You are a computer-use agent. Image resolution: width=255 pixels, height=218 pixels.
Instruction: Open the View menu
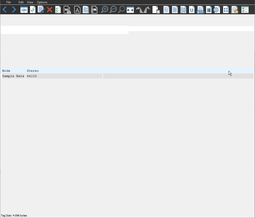click(x=30, y=2)
